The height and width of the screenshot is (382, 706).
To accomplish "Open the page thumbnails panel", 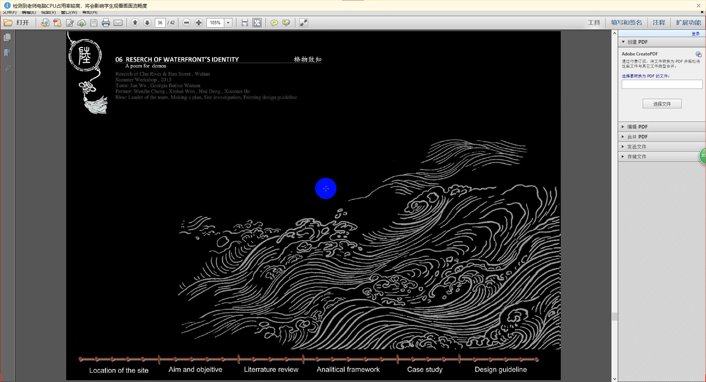I will [7, 37].
